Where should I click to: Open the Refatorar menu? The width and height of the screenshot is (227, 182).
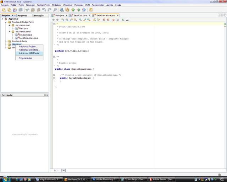click(x=56, y=5)
